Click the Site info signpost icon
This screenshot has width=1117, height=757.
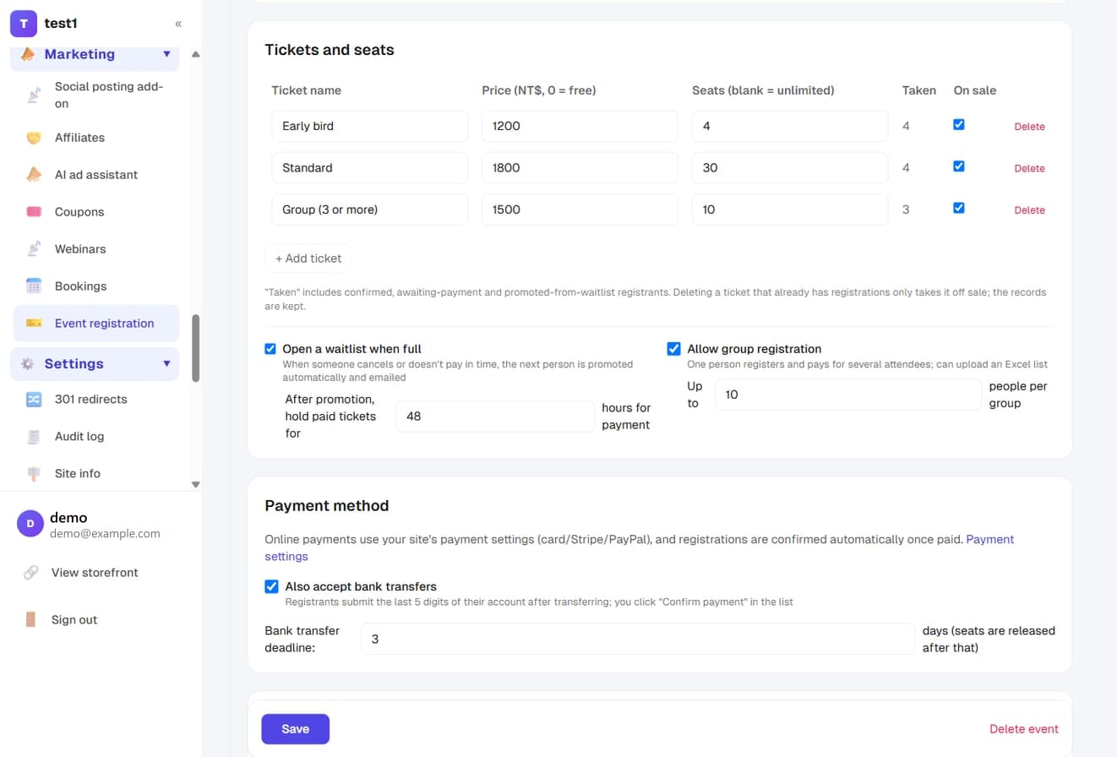click(x=34, y=474)
